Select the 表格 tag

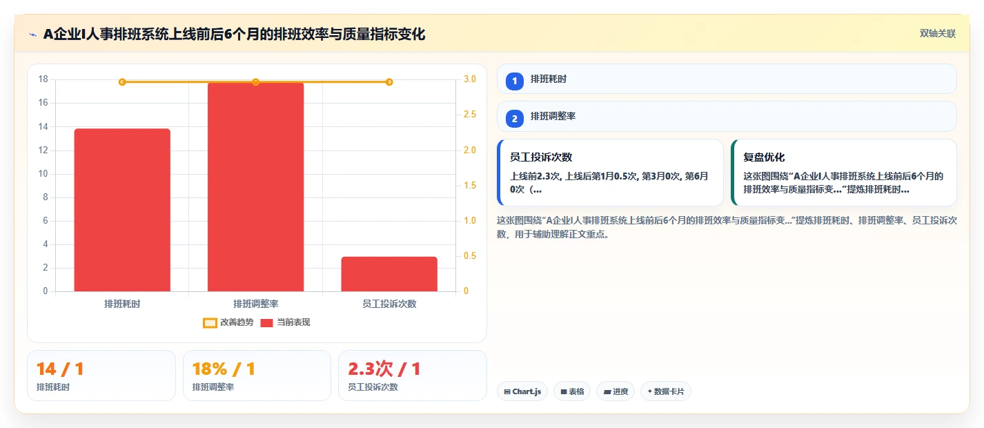[x=572, y=391]
